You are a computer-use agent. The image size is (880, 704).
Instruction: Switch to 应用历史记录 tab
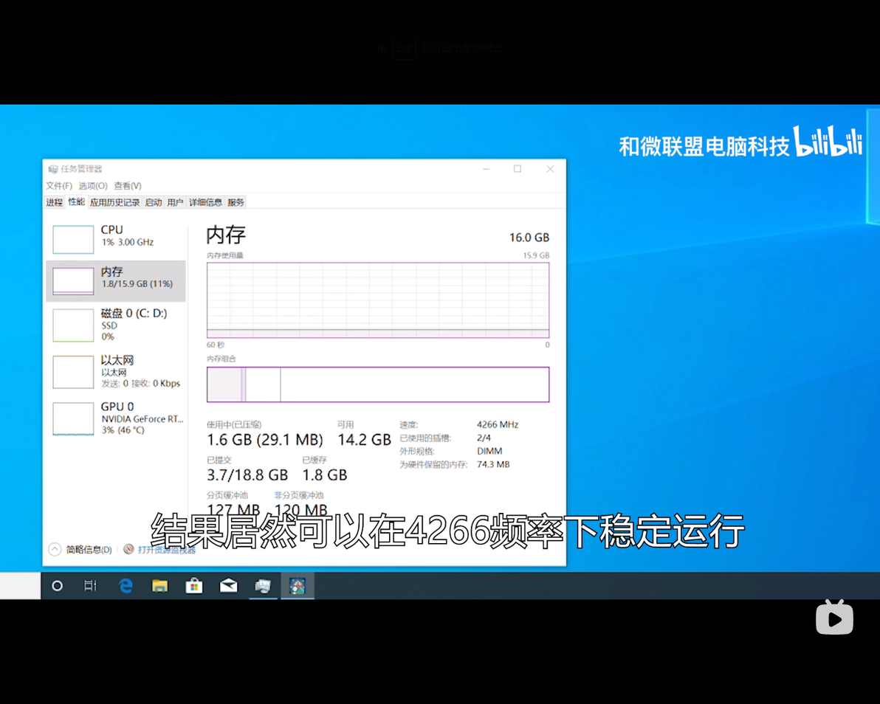(x=114, y=202)
